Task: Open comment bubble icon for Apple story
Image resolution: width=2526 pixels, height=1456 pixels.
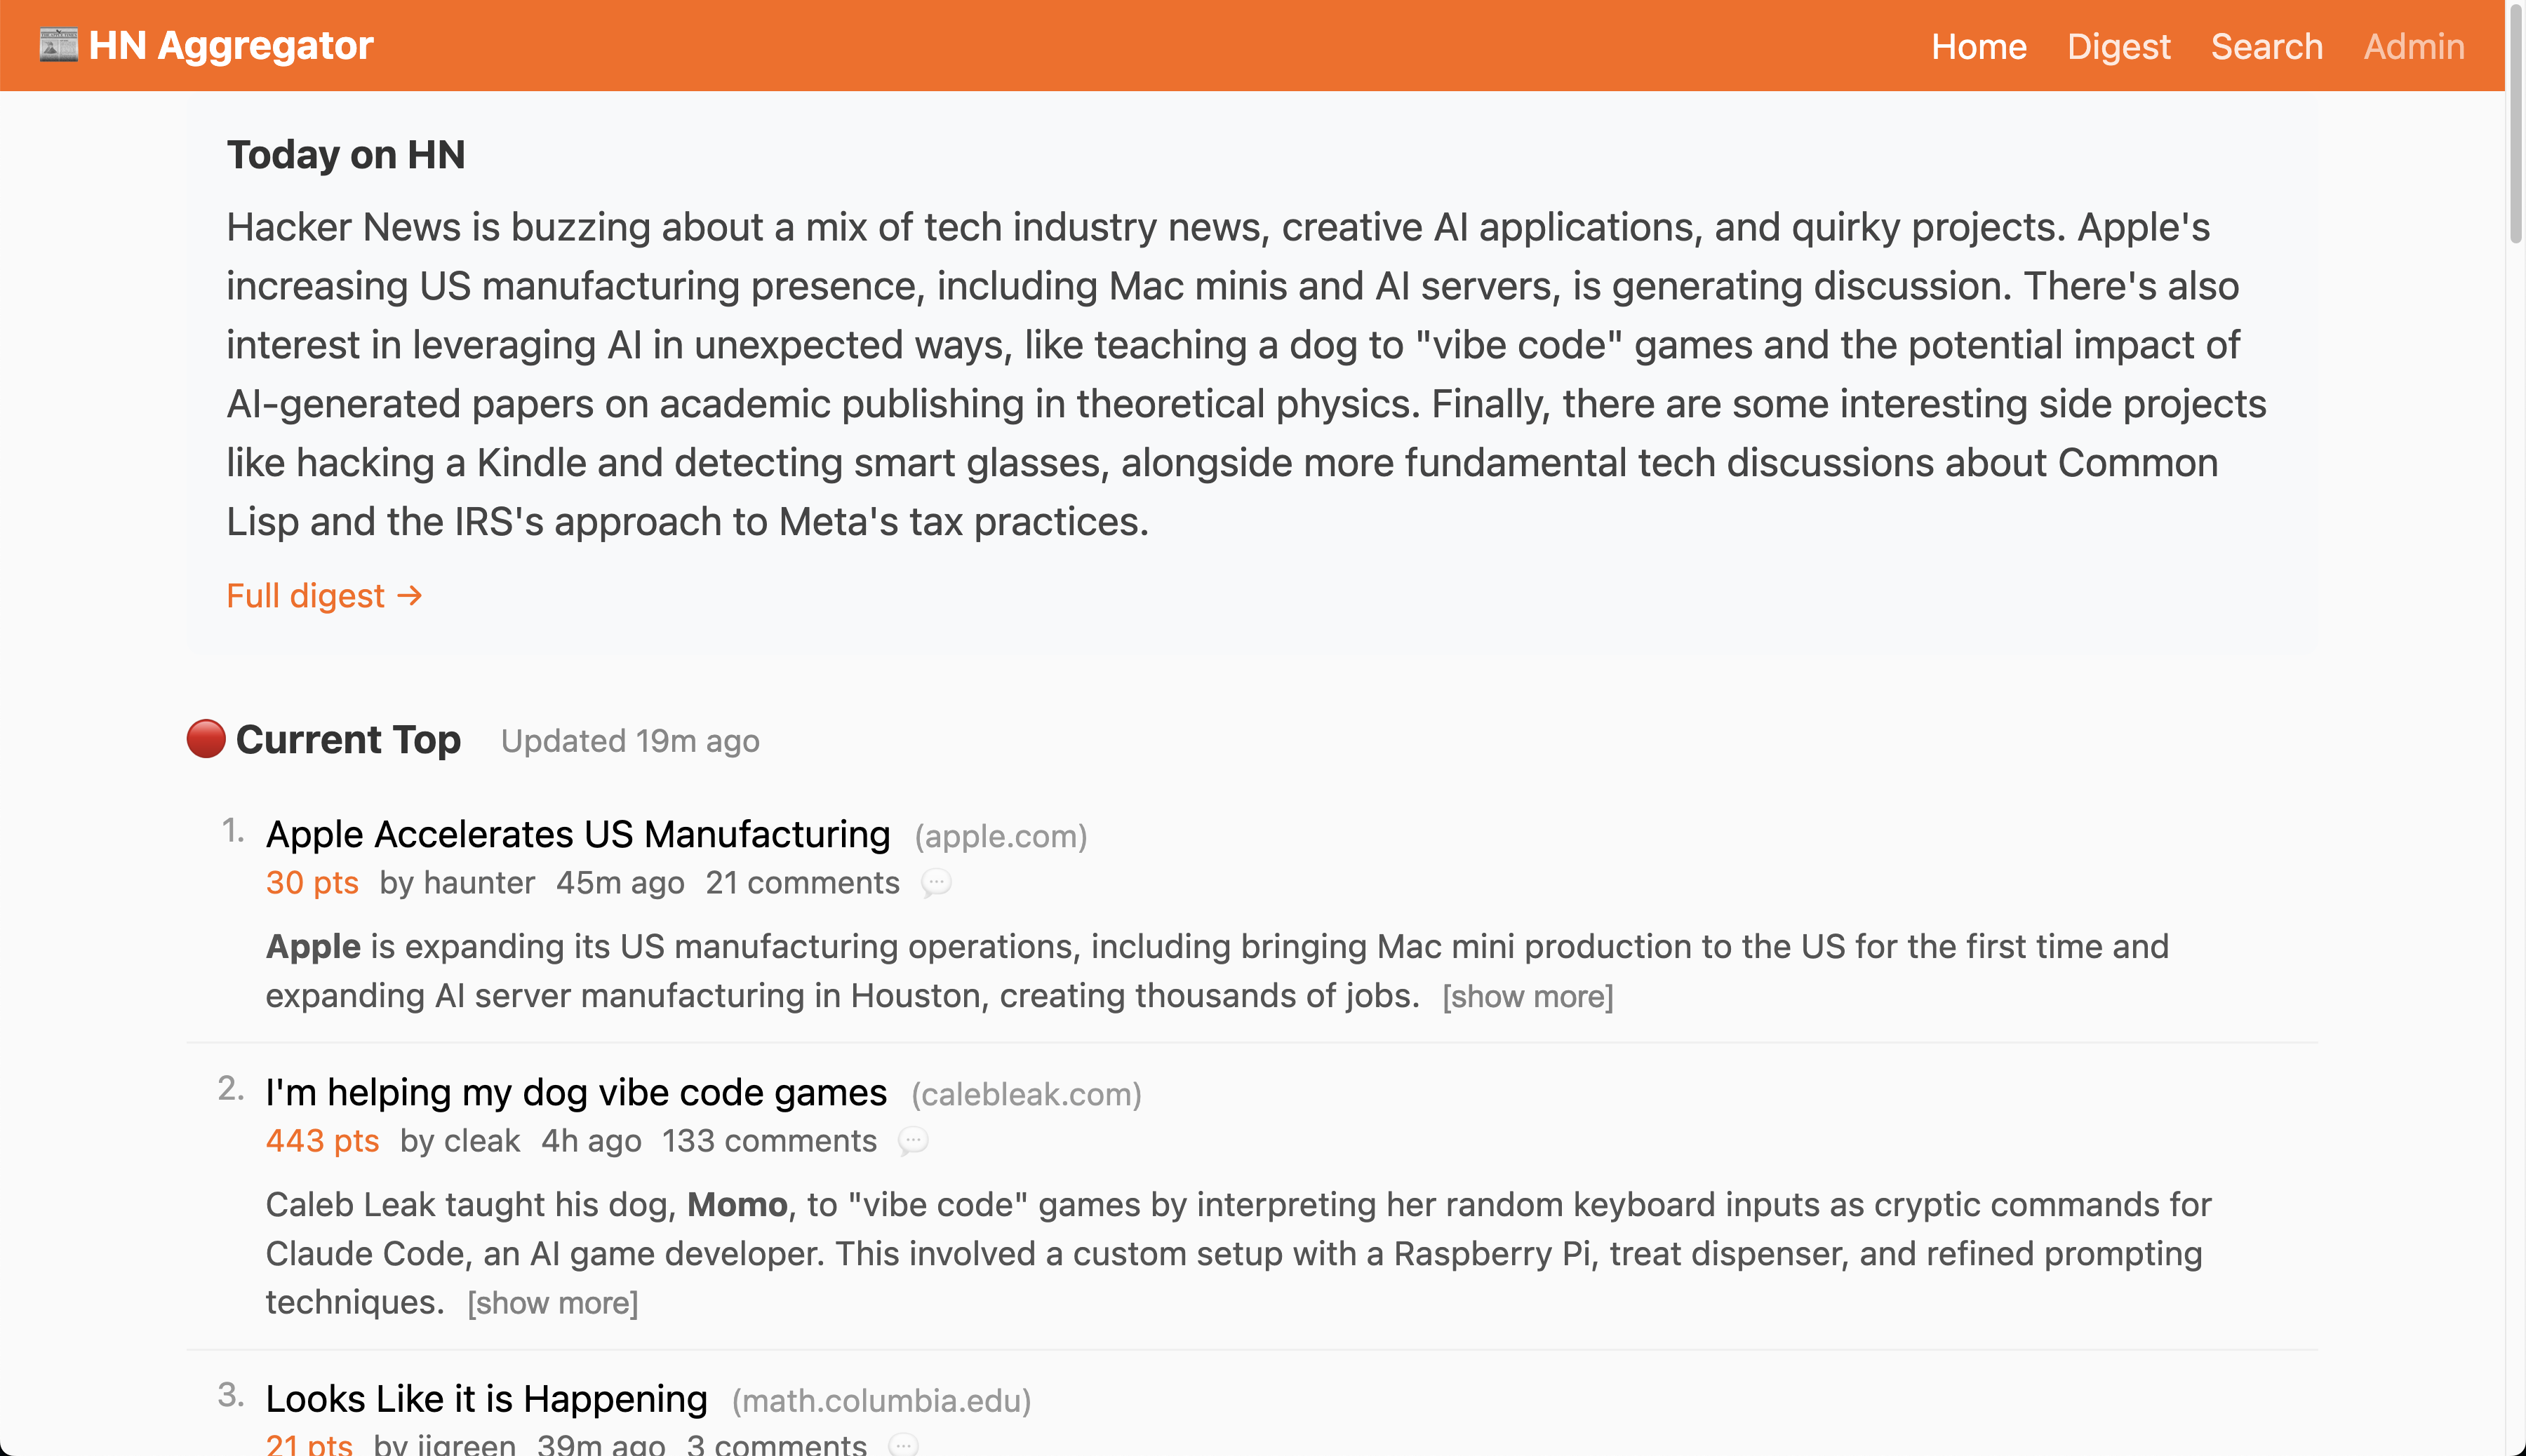Action: coord(935,883)
